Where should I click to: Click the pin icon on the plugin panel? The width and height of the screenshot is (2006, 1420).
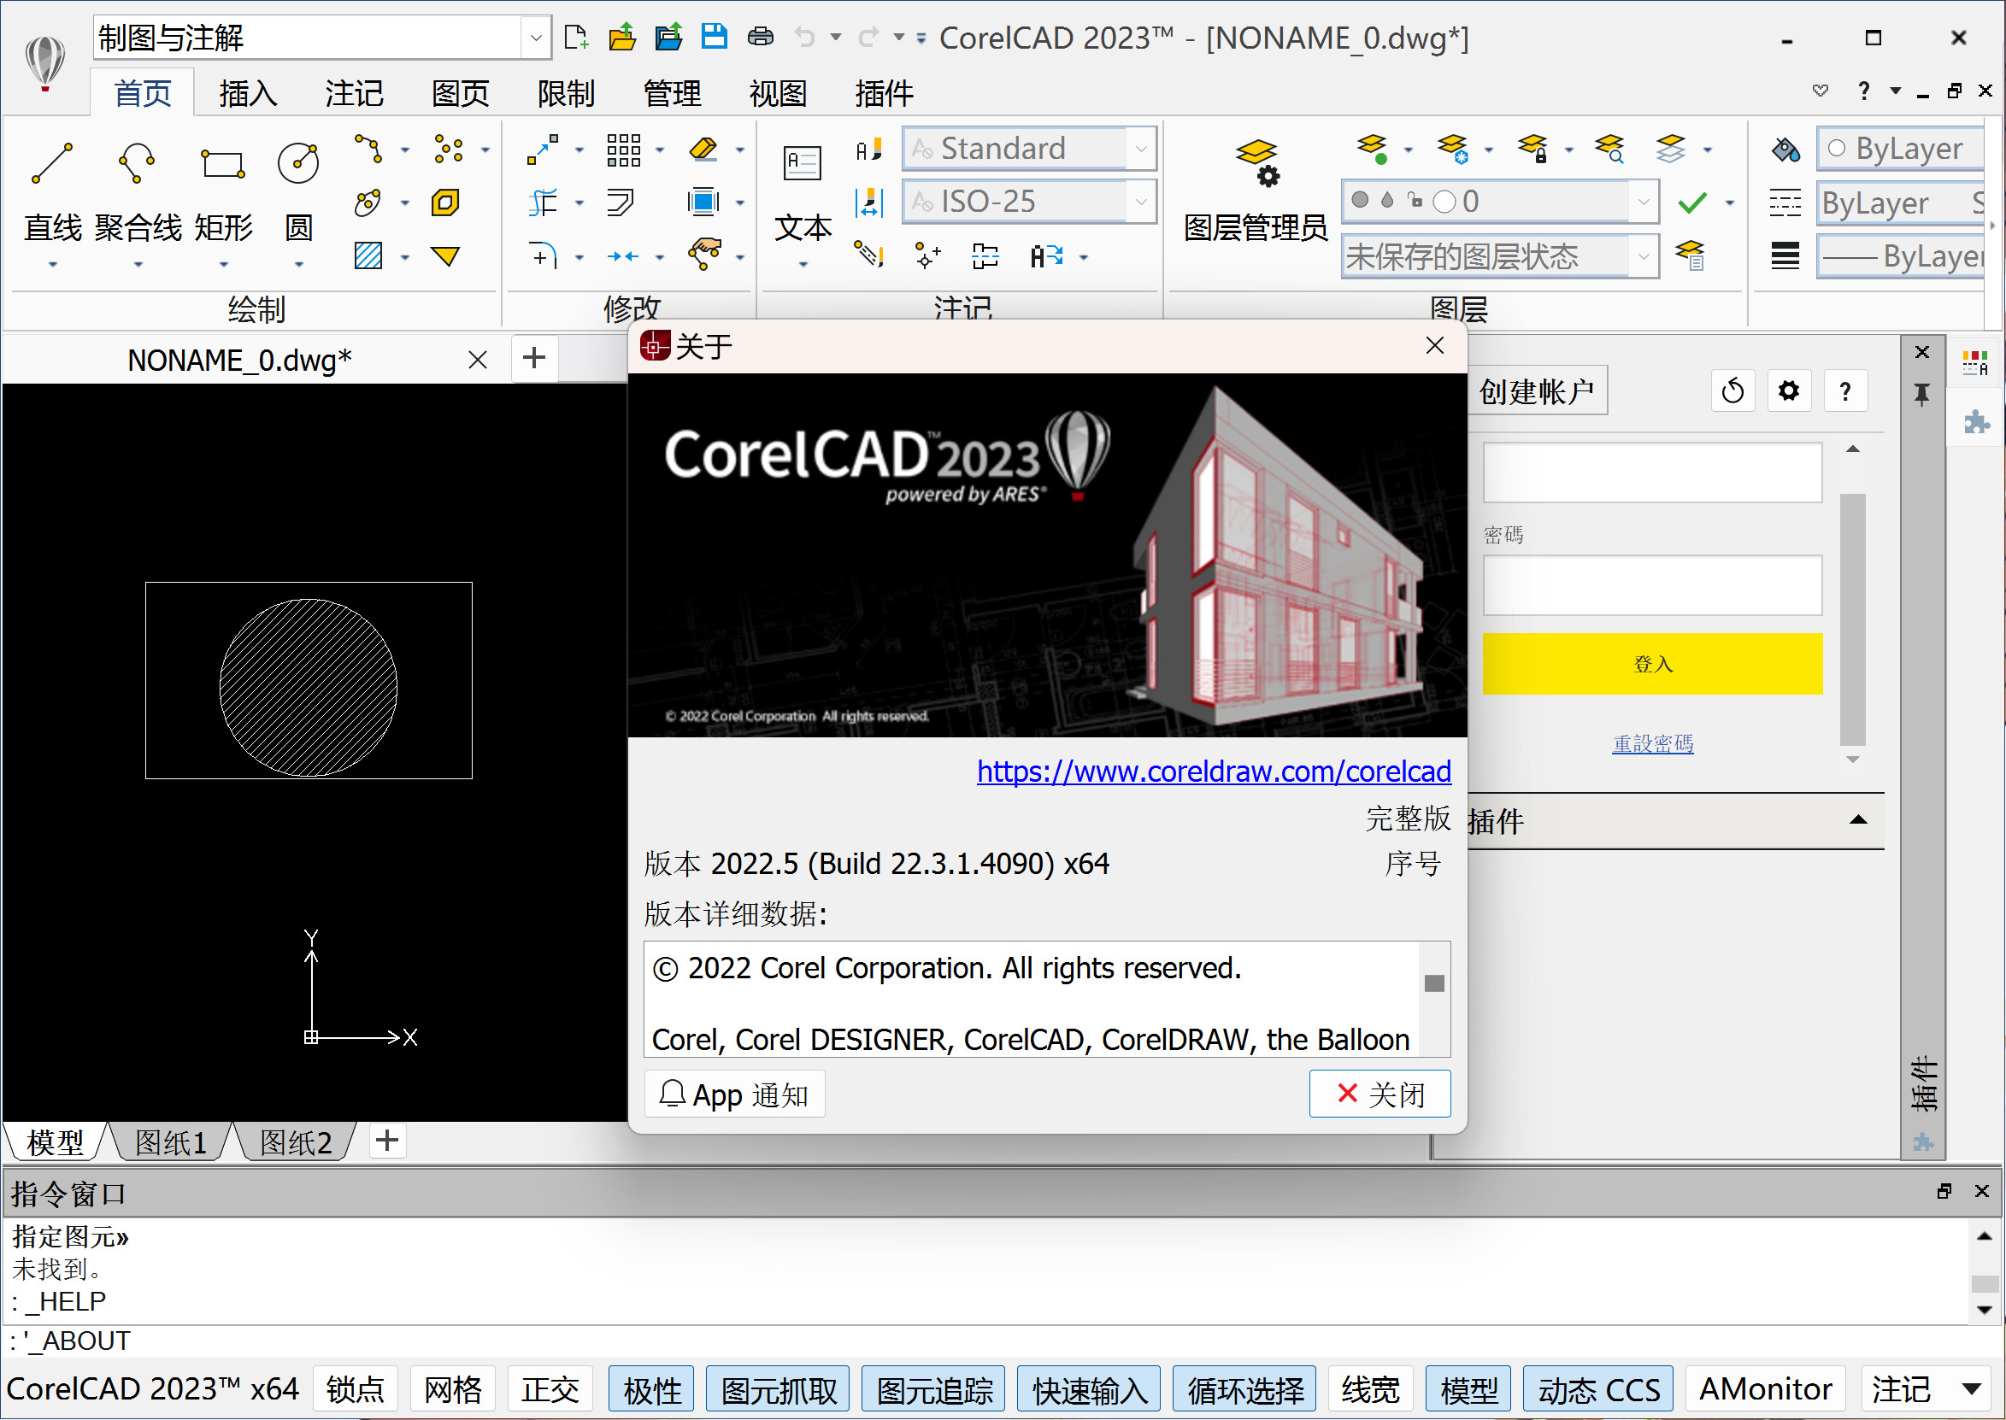[1921, 395]
